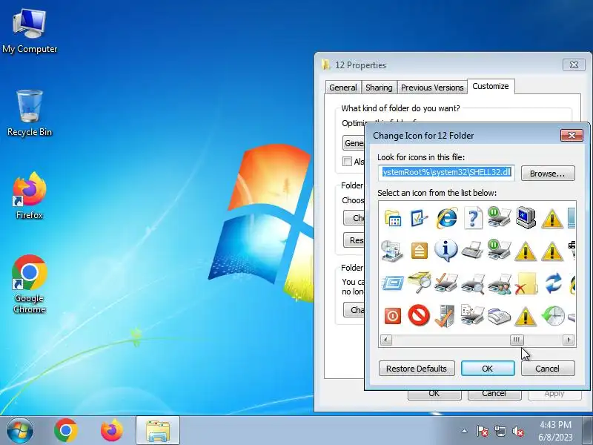This screenshot has height=445, width=593.
Task: Choose the warning triangle beside the blue-screen computer
Action: tap(552, 219)
